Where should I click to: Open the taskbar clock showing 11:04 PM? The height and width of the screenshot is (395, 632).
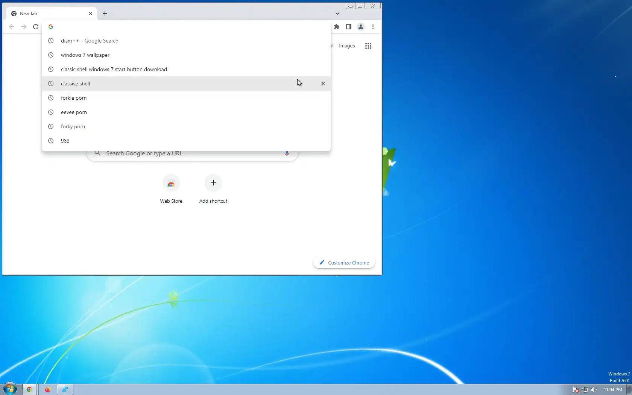[x=613, y=390]
